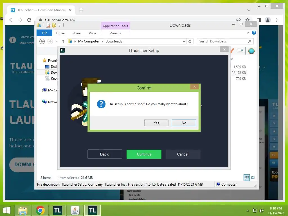Open Chrome tab search chevron
Screen dimensions: 288x216
click(249, 10)
